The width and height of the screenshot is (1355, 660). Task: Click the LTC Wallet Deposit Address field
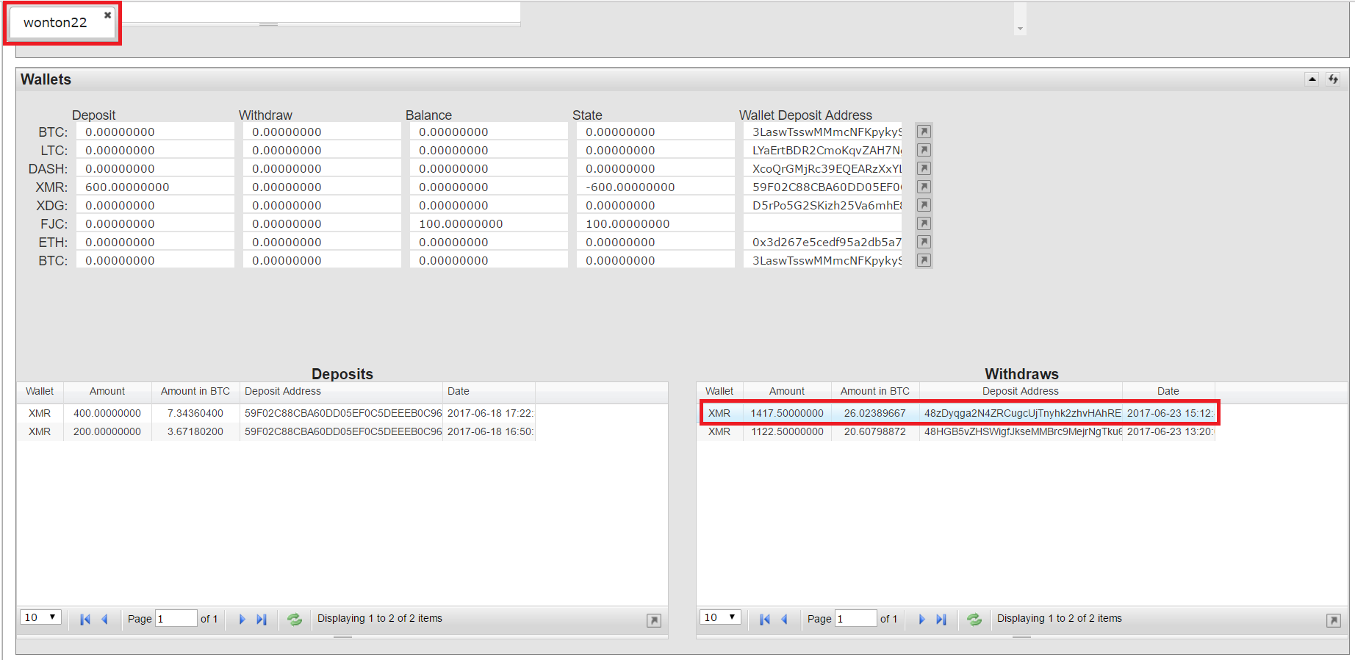coord(822,150)
